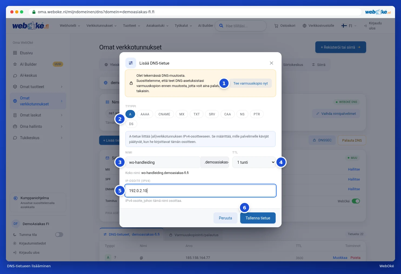Select the CNAME record type

[x=164, y=114]
